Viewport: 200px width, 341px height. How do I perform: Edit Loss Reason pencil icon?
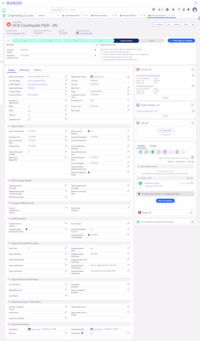click(x=66, y=295)
